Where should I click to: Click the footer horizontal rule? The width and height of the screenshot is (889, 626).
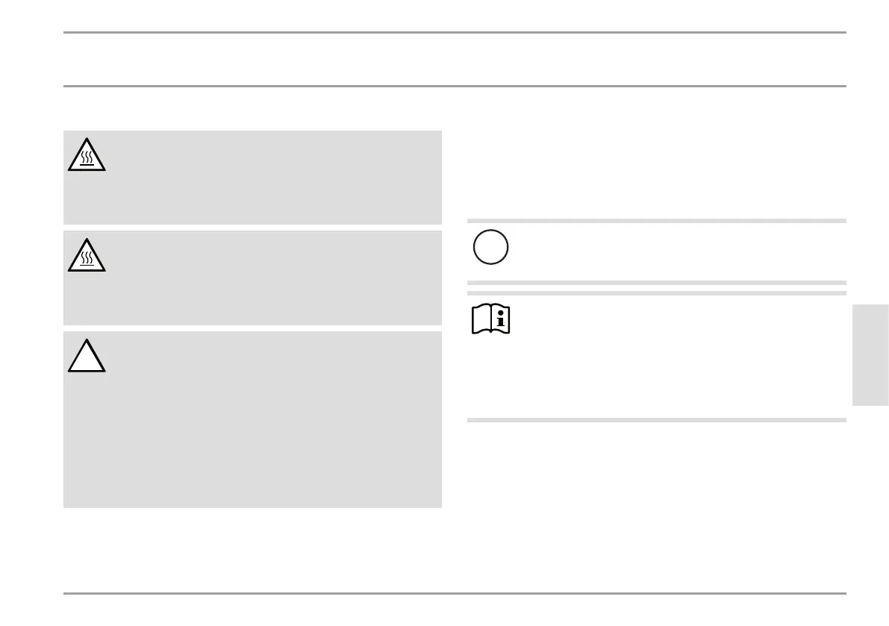coord(455,594)
